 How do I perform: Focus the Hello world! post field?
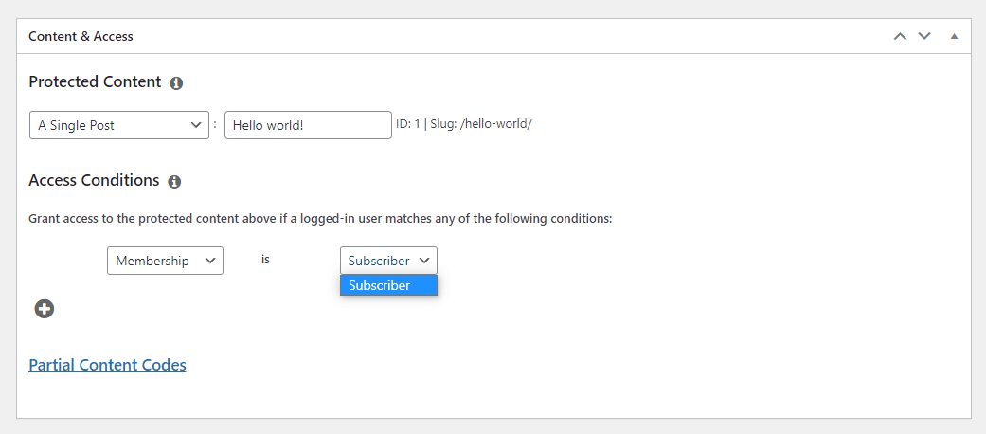click(x=308, y=125)
